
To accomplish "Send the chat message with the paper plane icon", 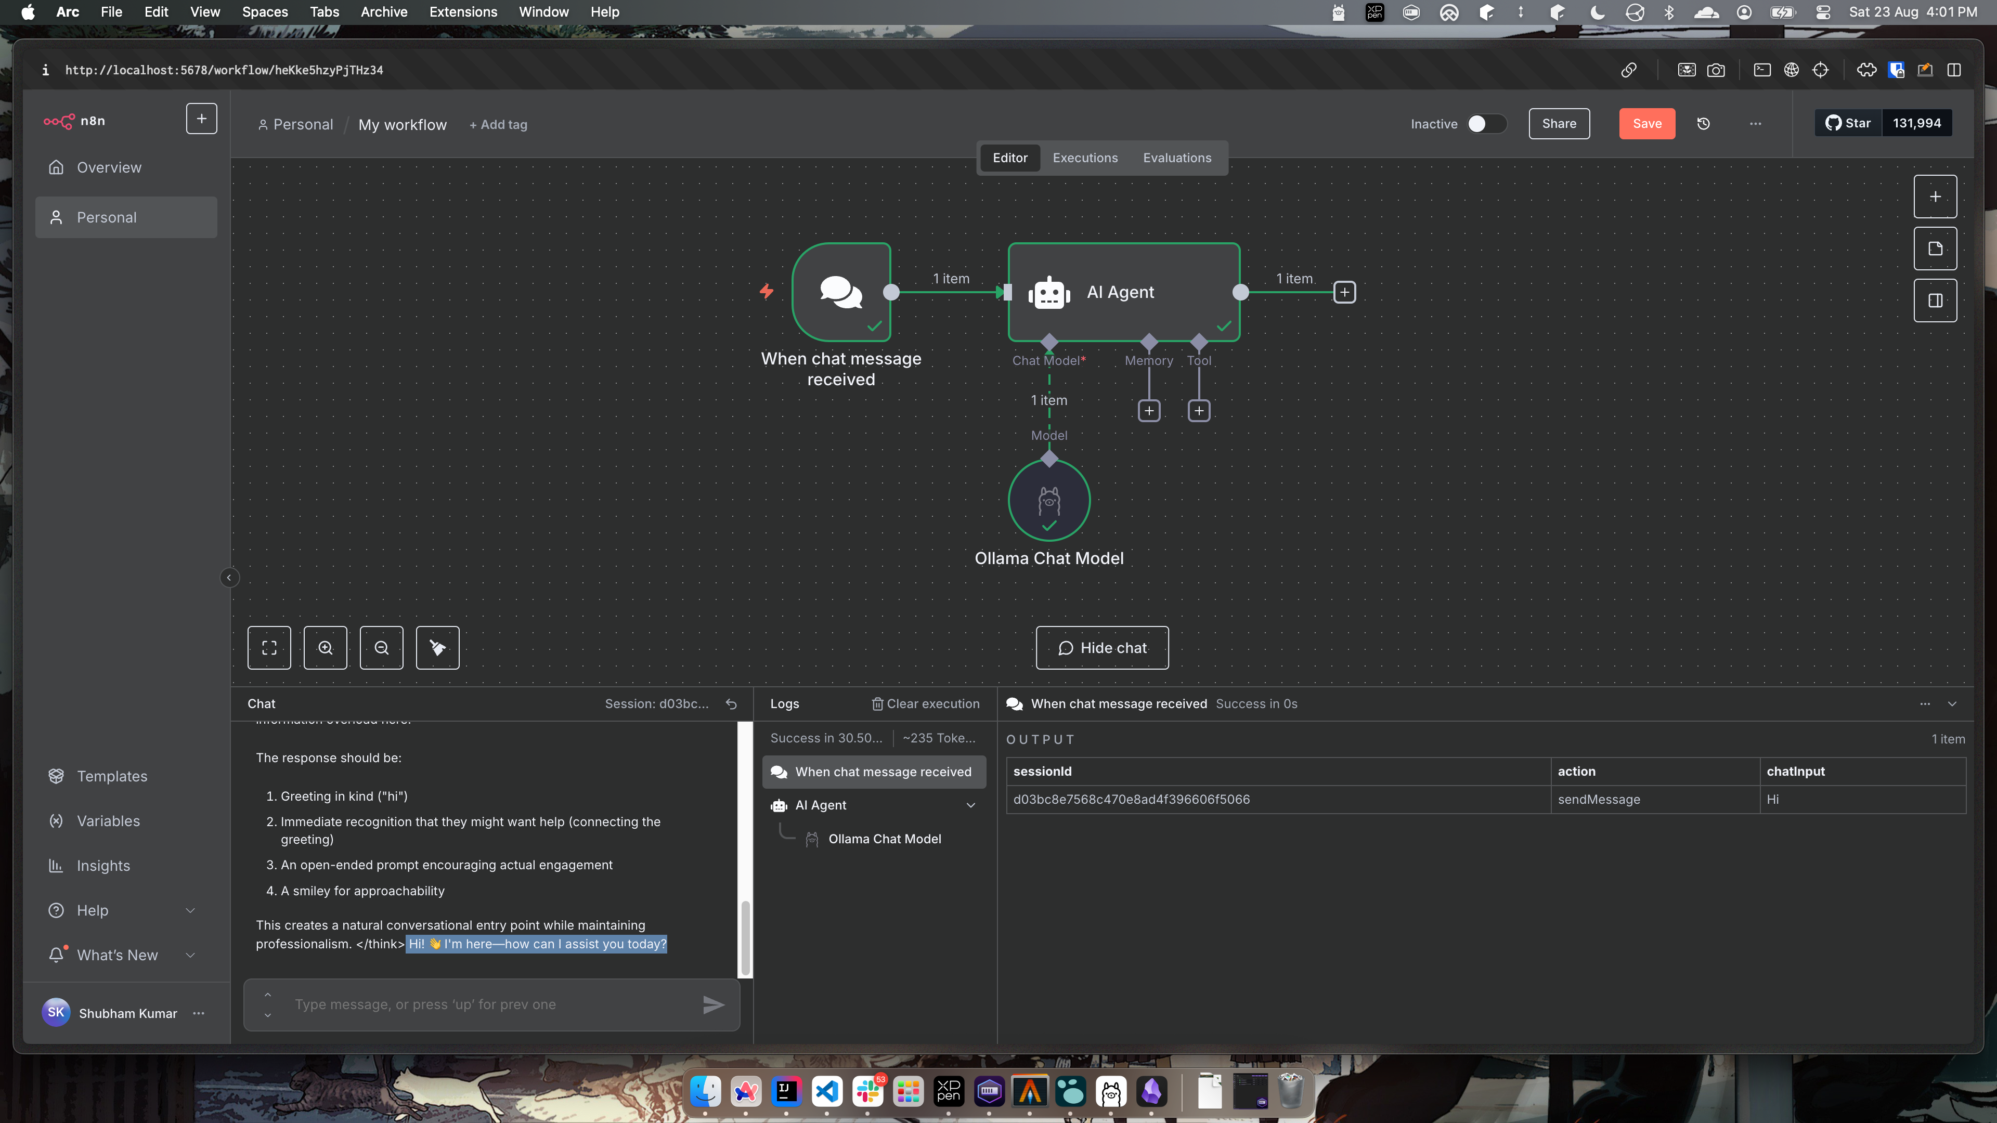I will [x=713, y=1004].
